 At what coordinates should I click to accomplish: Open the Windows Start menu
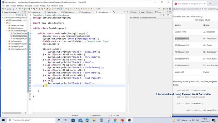pos(3,120)
